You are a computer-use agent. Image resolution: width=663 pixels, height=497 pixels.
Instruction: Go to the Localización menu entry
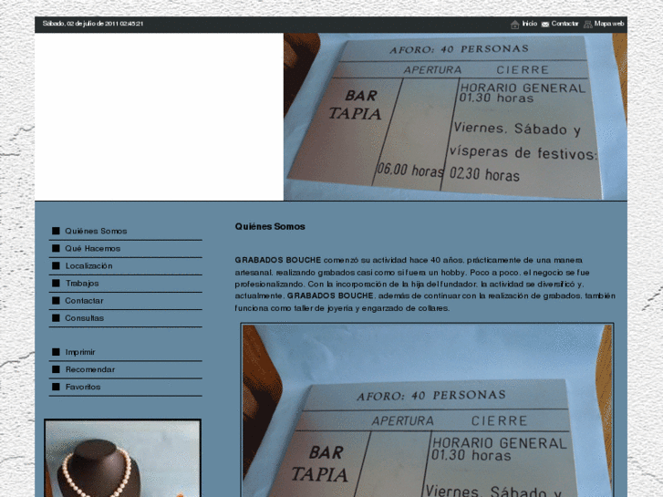[x=88, y=265]
